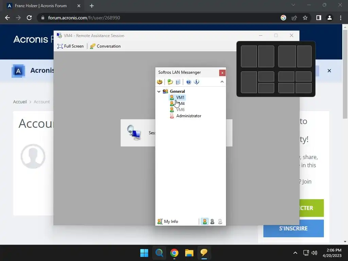The height and width of the screenshot is (261, 348).
Task: Click the browser page vertical scrollbar
Action: click(x=345, y=74)
